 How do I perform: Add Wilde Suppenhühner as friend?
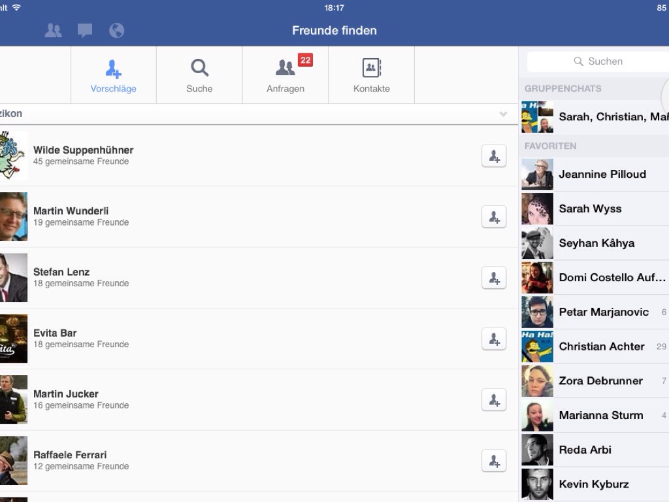494,156
